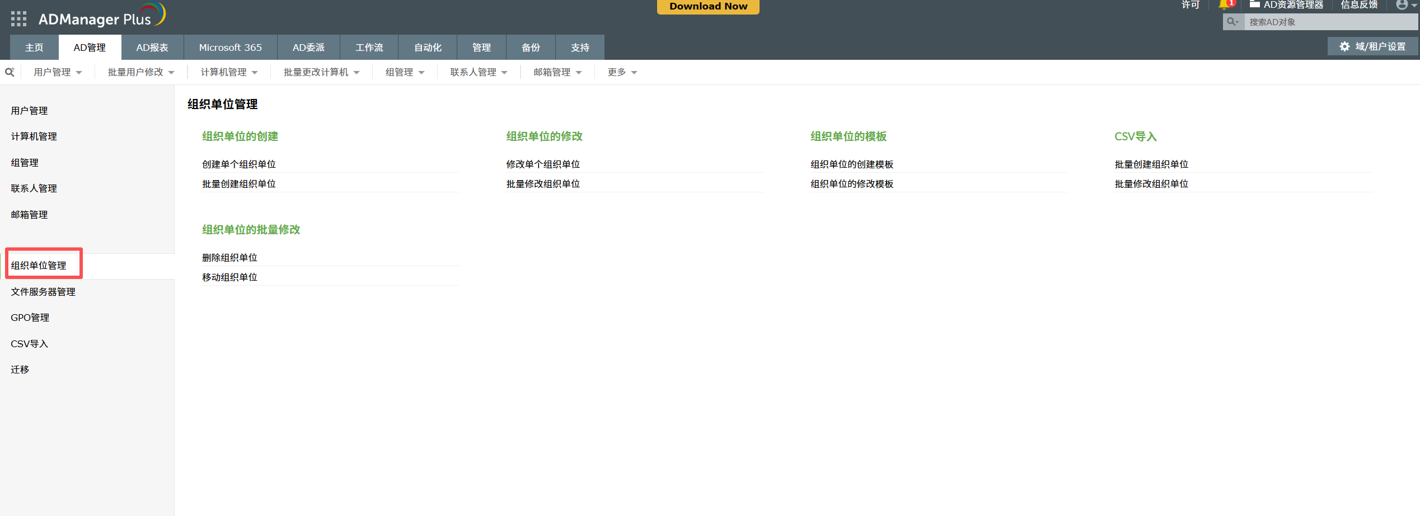Click the notification bell icon
The height and width of the screenshot is (516, 1420).
coord(1224,5)
